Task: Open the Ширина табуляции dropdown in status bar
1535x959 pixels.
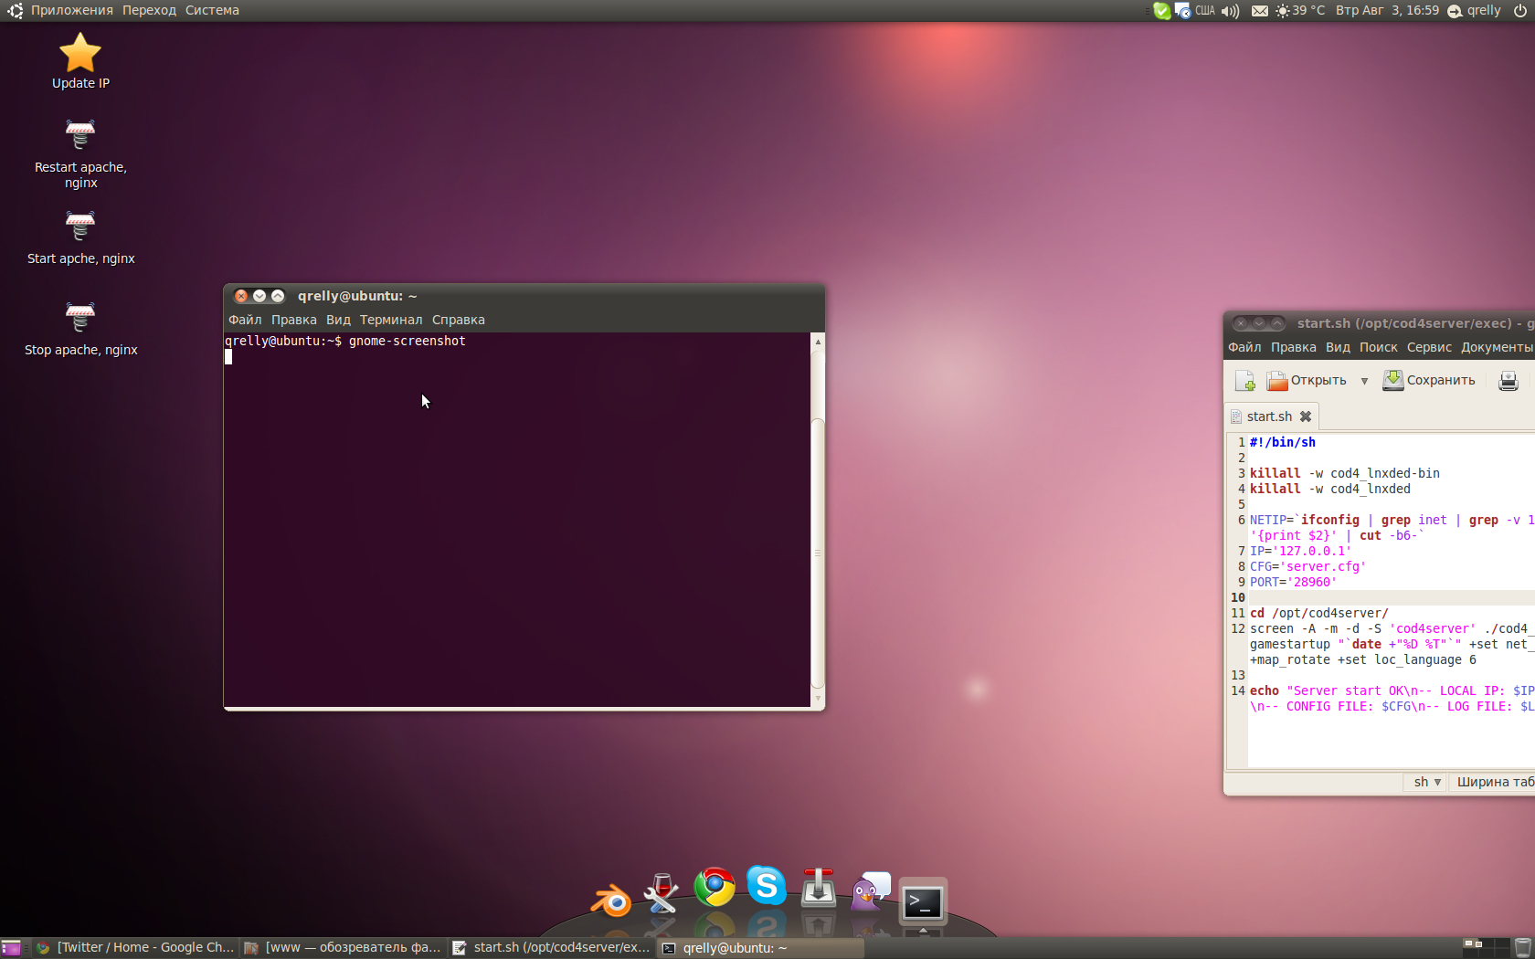Action: coord(1495,782)
